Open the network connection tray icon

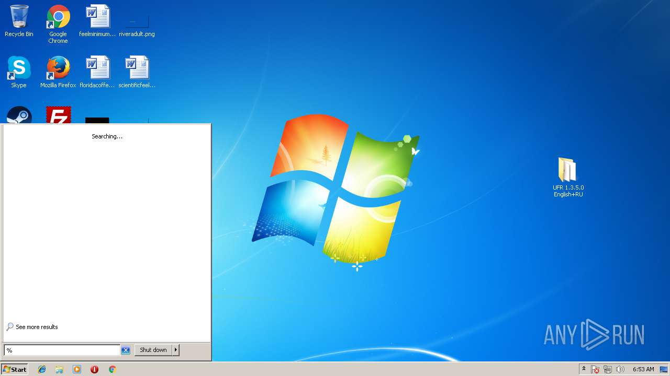click(608, 369)
